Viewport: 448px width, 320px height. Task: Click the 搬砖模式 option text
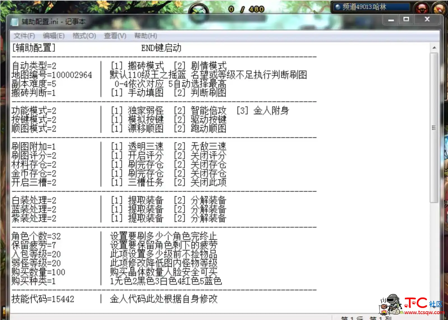[x=146, y=66]
